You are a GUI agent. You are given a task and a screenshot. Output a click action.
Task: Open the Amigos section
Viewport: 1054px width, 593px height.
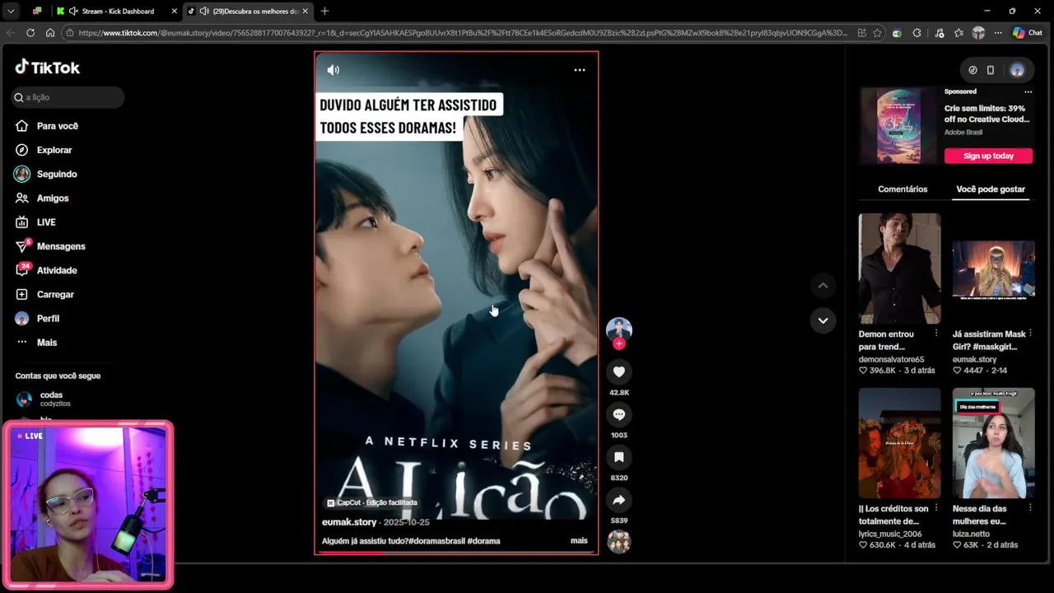click(42, 198)
